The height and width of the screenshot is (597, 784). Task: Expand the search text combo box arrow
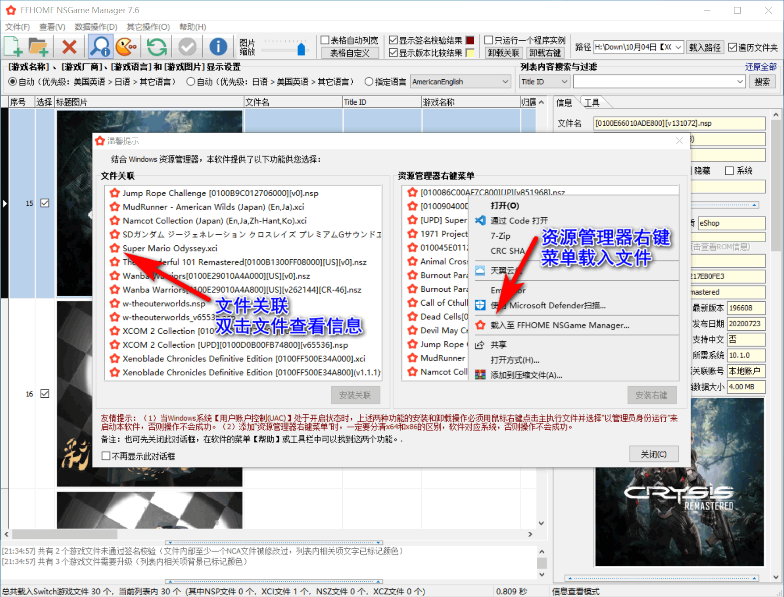point(740,82)
